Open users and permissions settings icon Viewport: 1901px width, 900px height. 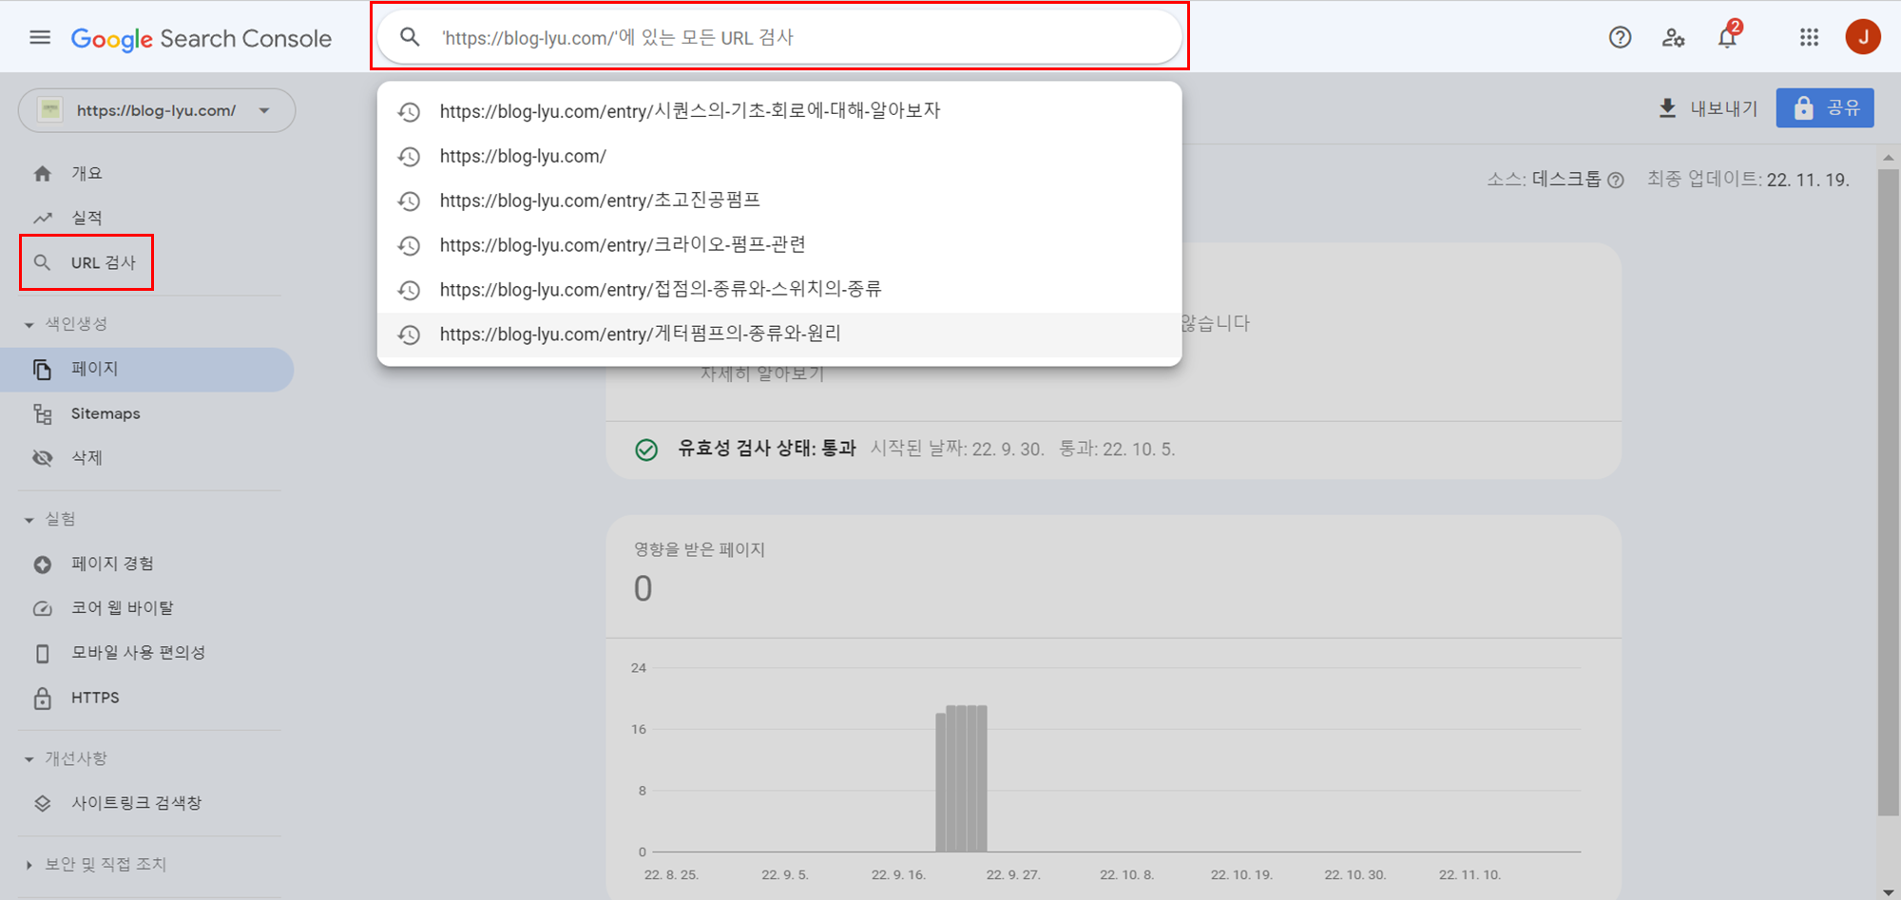1673,37
